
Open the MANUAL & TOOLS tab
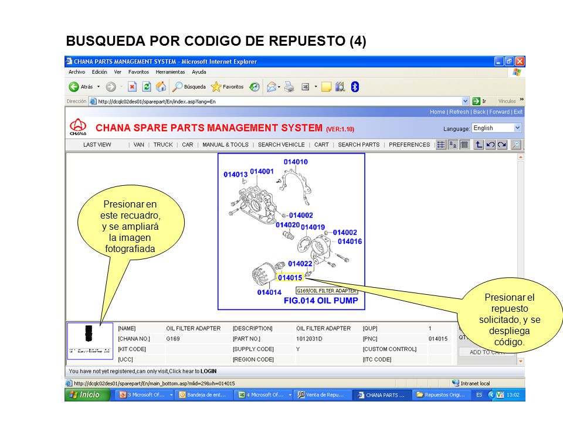pyautogui.click(x=225, y=145)
